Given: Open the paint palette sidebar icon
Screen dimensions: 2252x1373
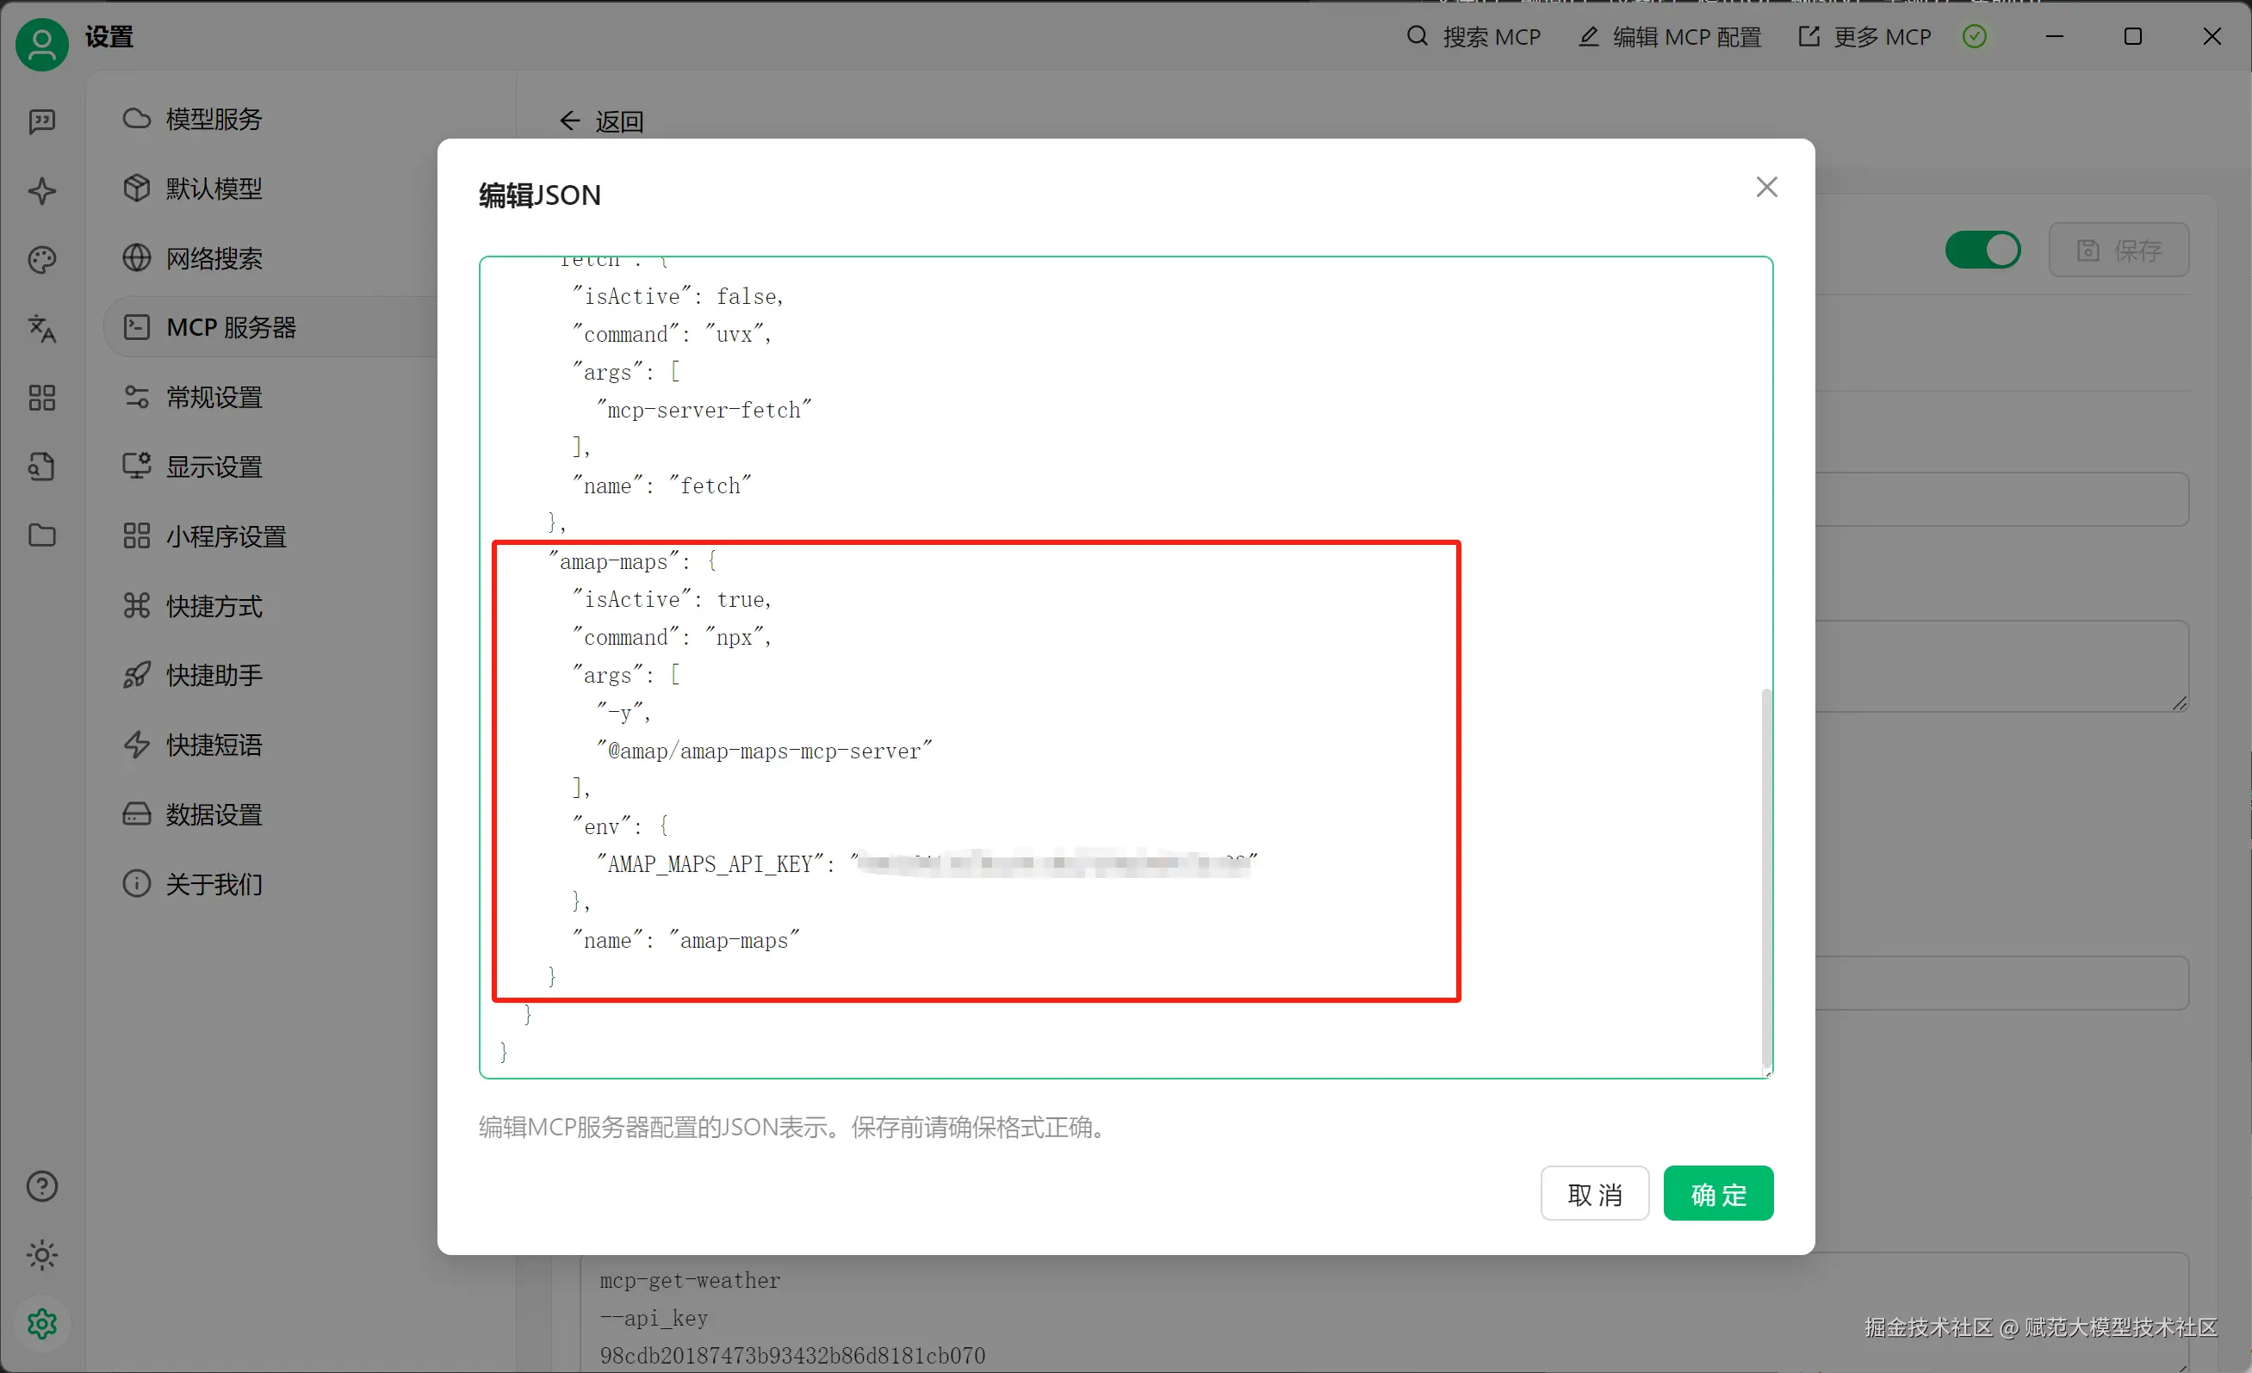Looking at the screenshot, I should pos(42,260).
